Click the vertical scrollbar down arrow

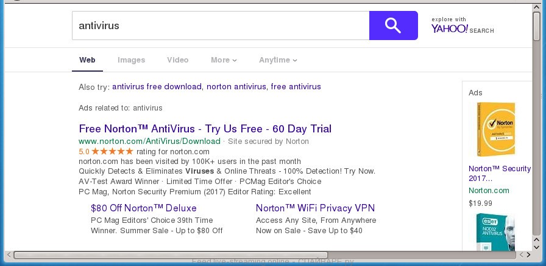tap(537, 247)
